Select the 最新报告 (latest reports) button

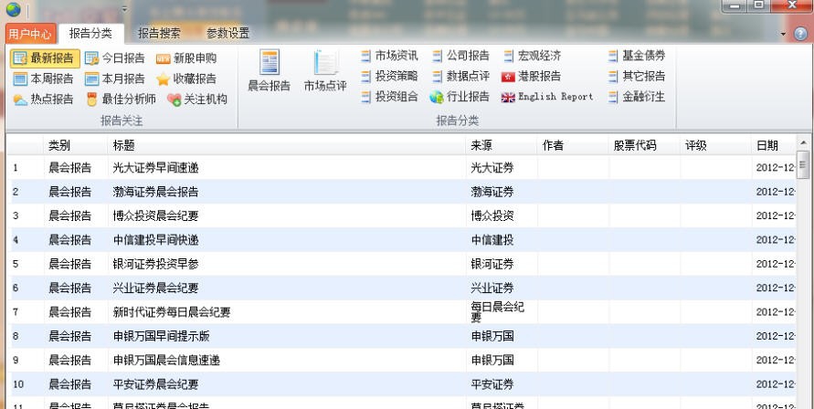pos(45,58)
